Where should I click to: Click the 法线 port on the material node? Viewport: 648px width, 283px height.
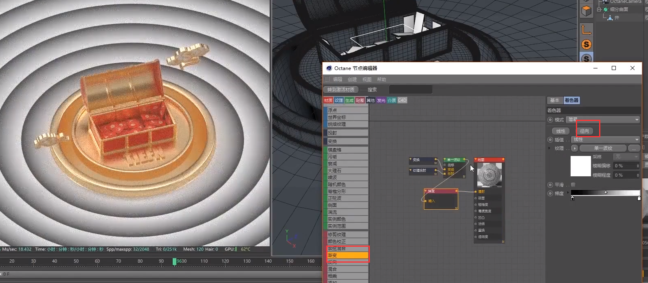[476, 224]
